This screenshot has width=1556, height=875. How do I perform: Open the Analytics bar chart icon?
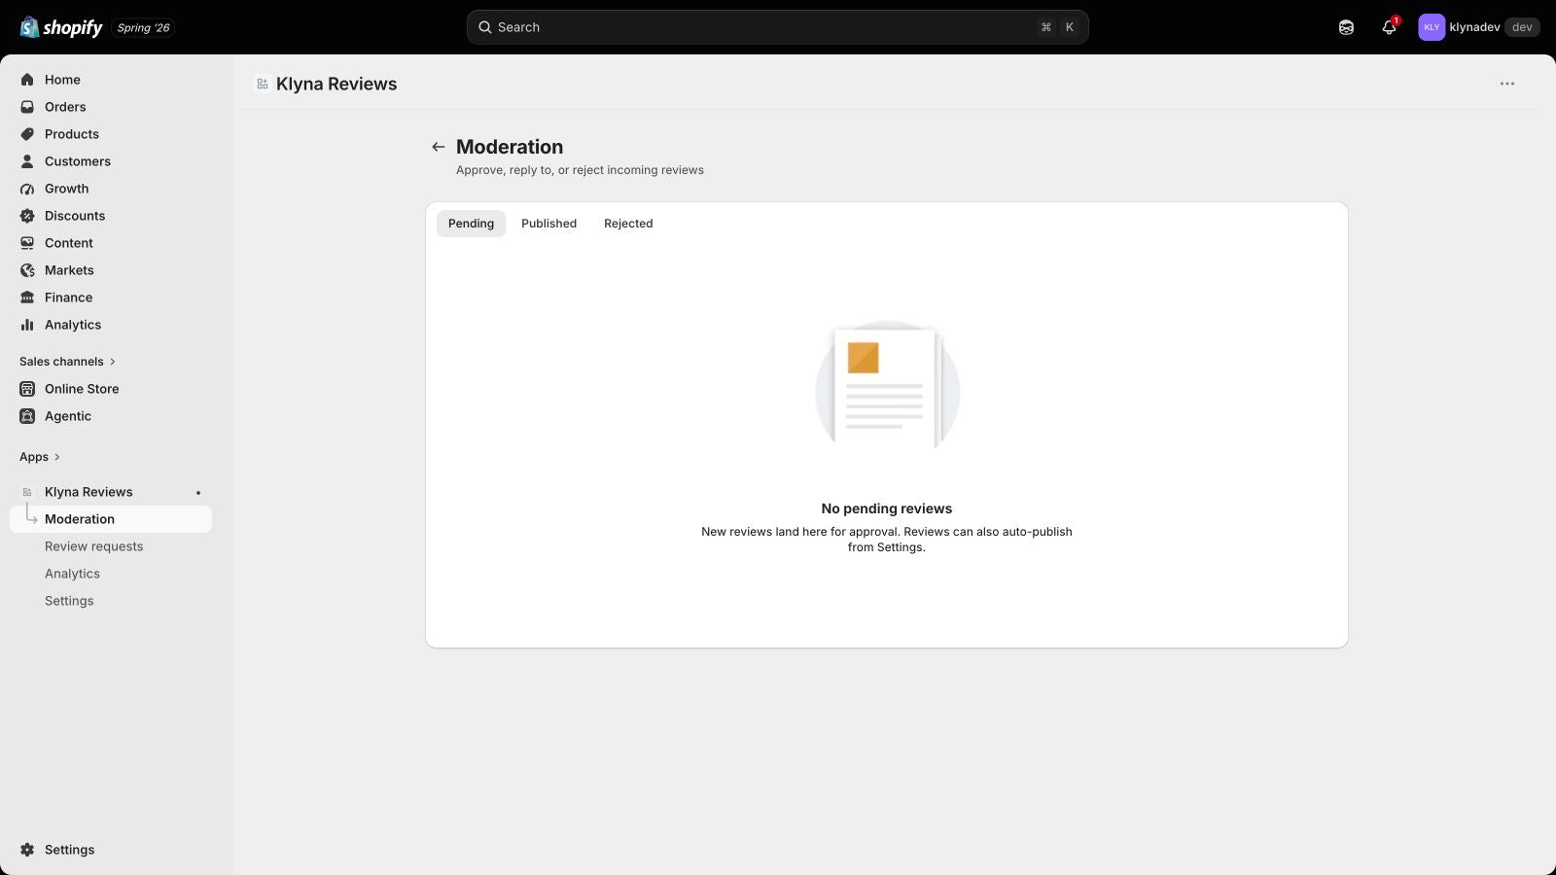tap(27, 325)
